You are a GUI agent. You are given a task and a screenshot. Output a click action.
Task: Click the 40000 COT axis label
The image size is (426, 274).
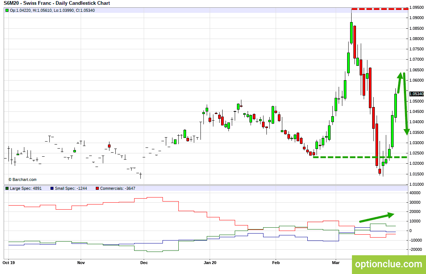415,193
